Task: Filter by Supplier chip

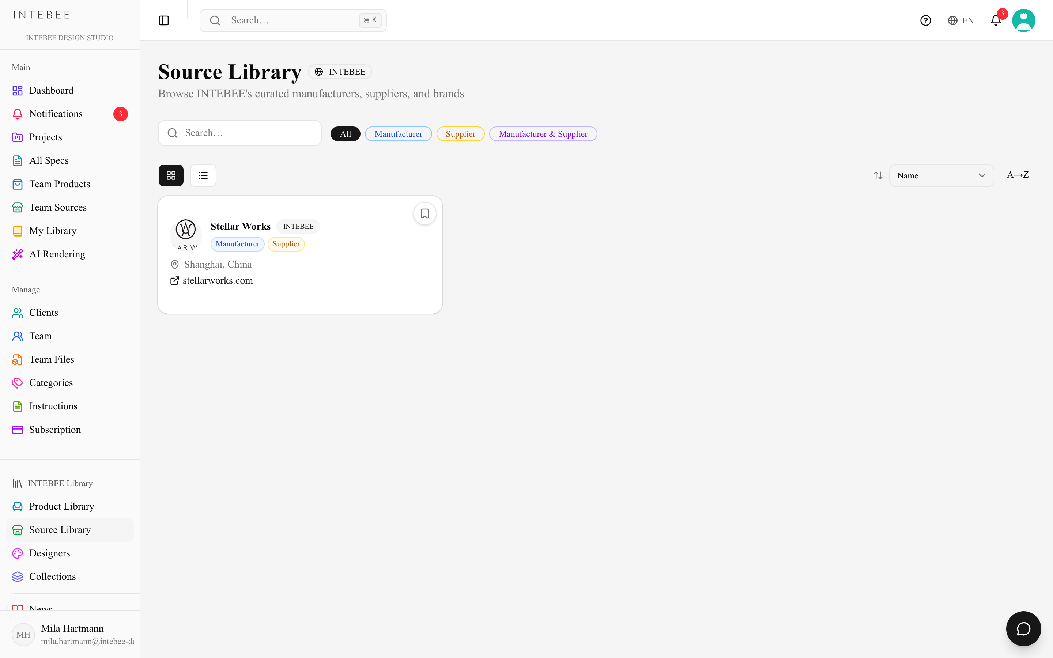Action: [x=460, y=133]
